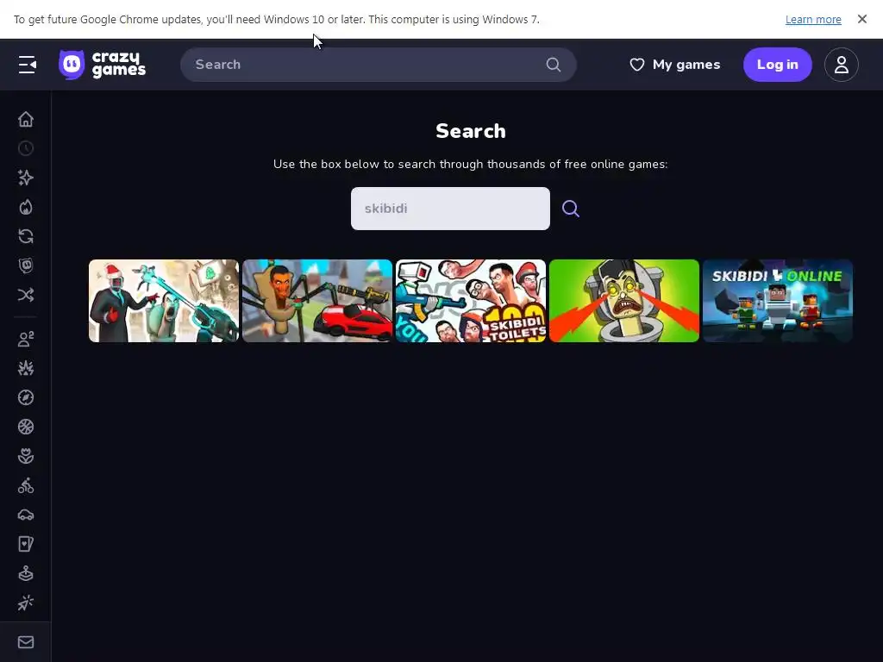
Task: Open the green laser-eyes toilet game thumbnail
Action: pos(624,301)
